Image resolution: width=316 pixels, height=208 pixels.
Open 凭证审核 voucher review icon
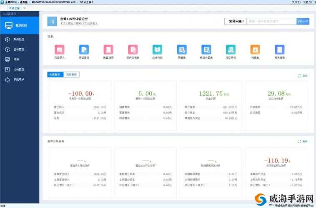(x=231, y=50)
